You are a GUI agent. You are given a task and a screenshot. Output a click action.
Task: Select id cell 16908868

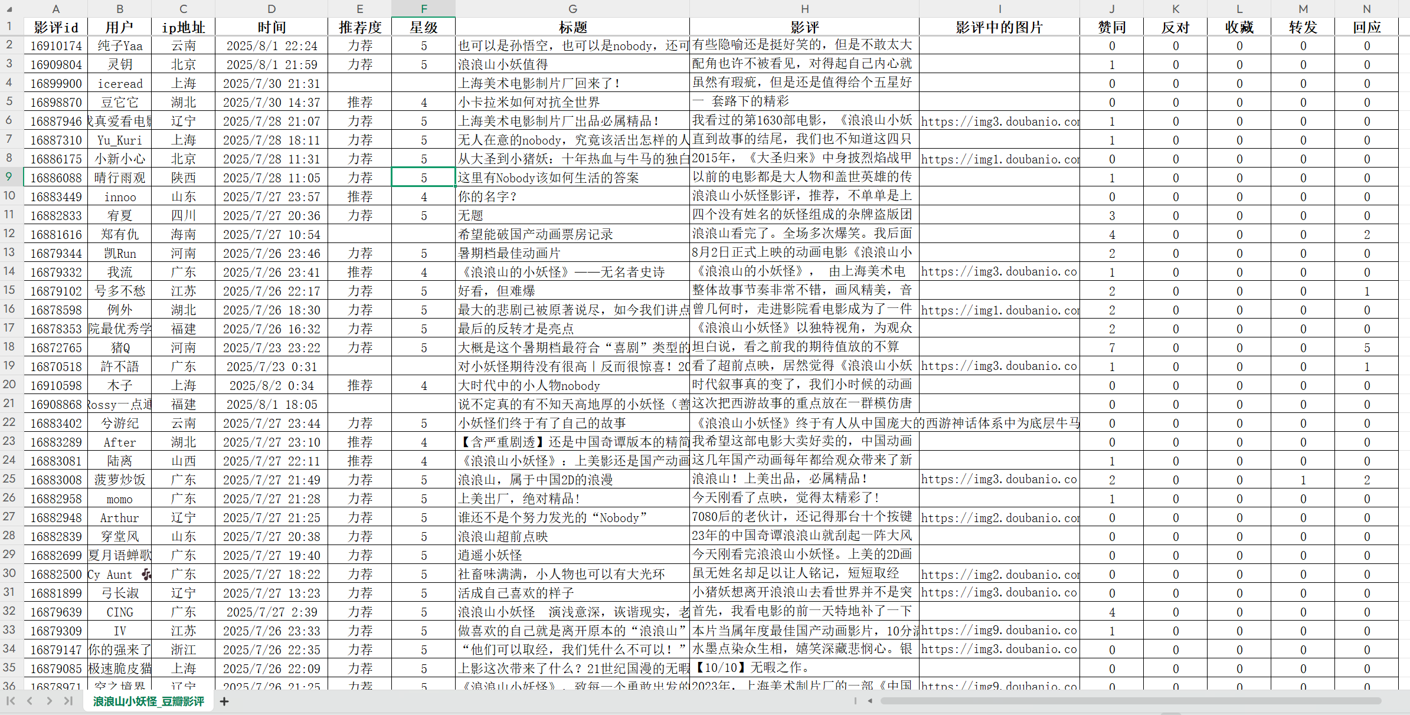55,404
